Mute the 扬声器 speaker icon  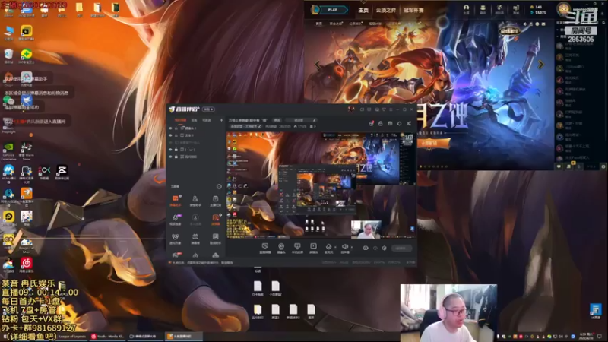(x=345, y=246)
